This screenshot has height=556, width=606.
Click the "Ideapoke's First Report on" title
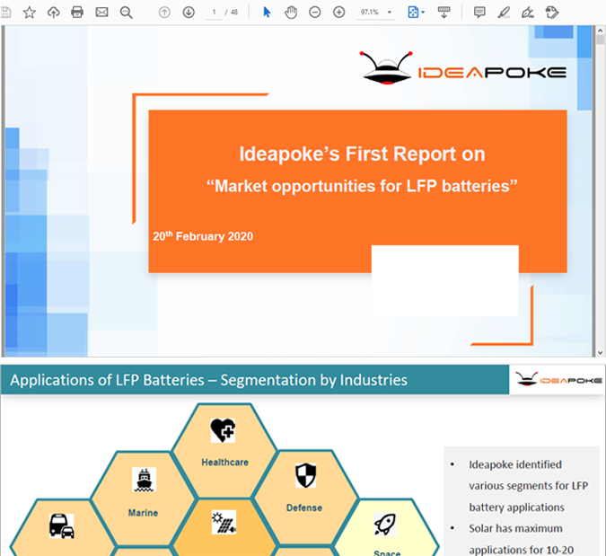point(362,154)
